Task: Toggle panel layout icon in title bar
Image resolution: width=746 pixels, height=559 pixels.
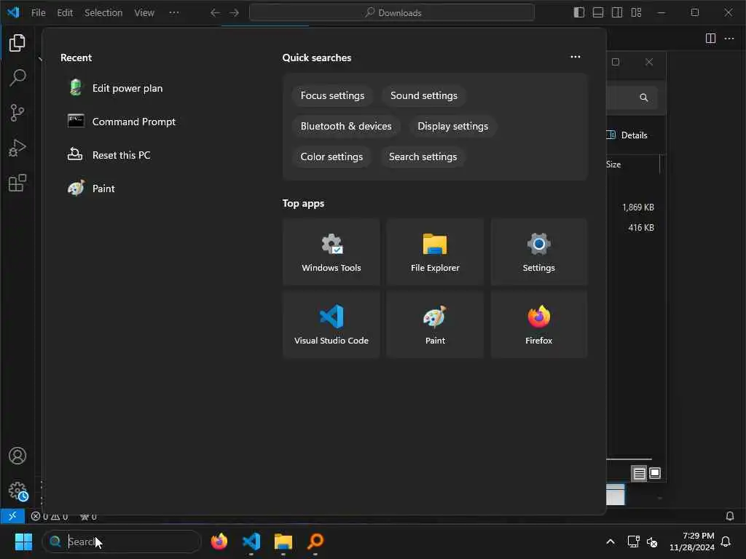Action: tap(598, 13)
